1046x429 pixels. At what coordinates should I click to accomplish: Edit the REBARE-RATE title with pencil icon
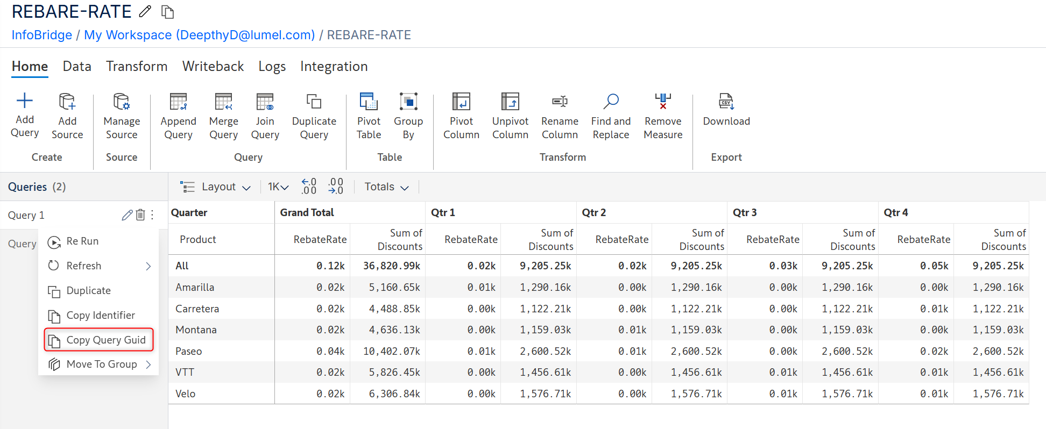tap(145, 11)
